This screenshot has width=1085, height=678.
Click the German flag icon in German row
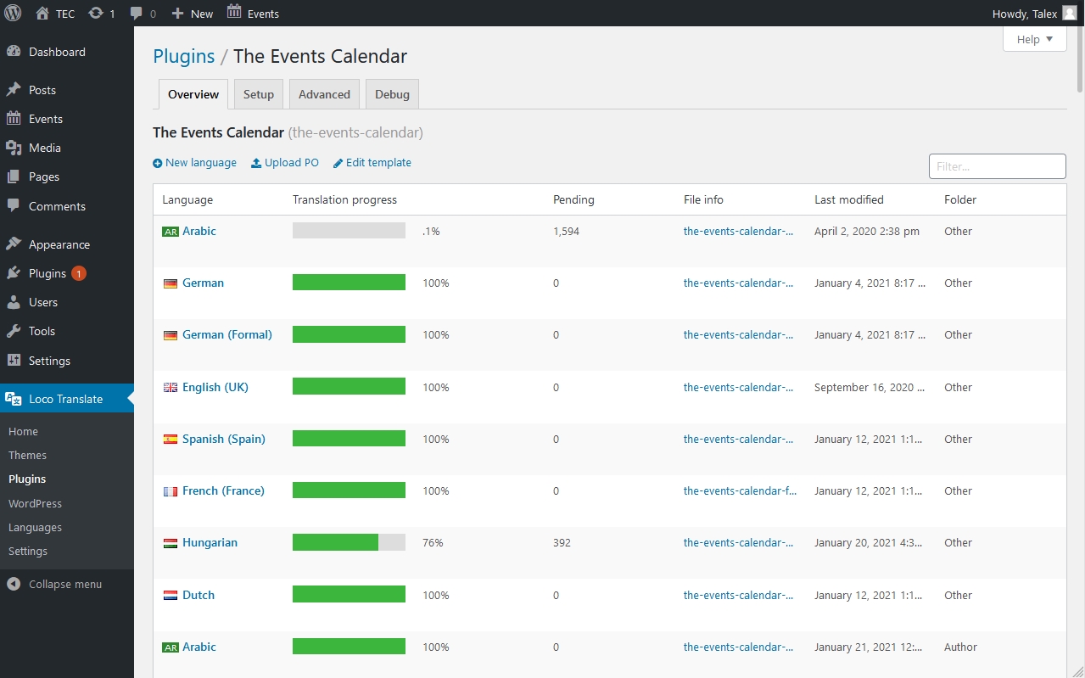tap(171, 283)
